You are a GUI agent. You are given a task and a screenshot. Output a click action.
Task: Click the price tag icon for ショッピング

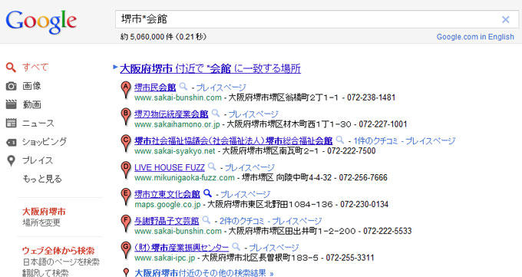pyautogui.click(x=11, y=143)
